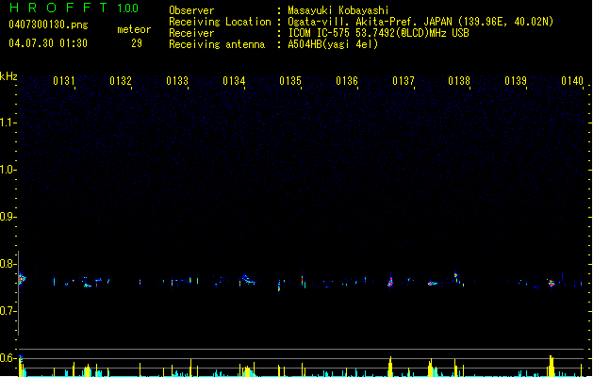Click receiver value ICOM IC-575 53.7492 MHz
Image resolution: width=593 pixels, height=377 pixels.
[x=378, y=33]
